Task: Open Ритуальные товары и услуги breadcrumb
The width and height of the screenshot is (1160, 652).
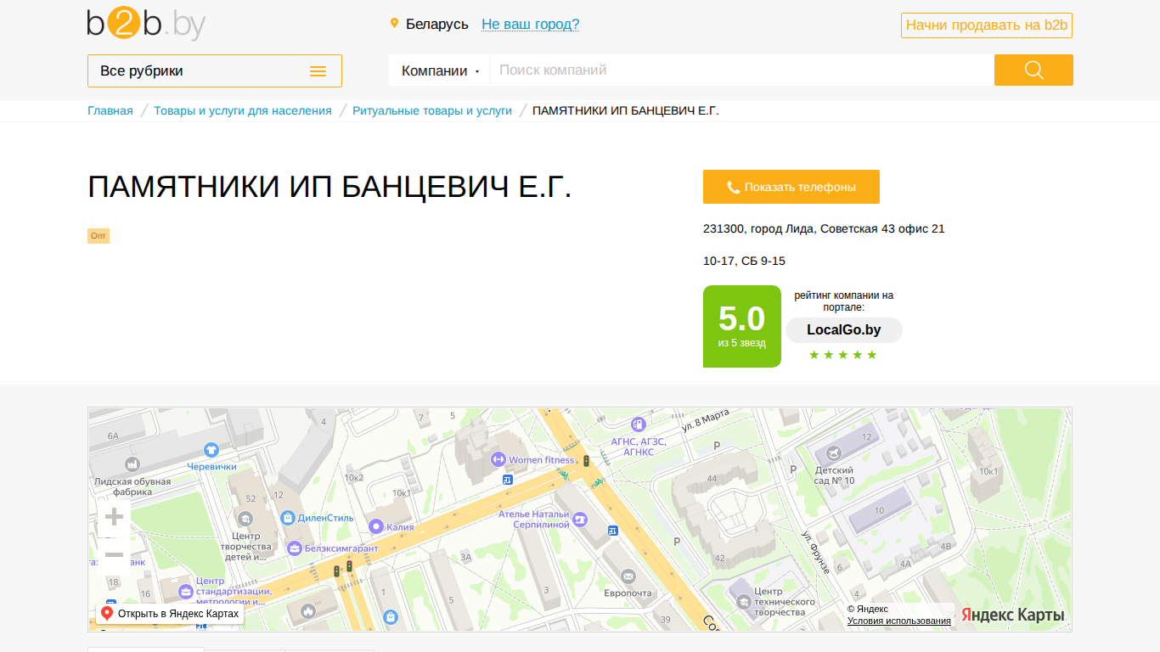Action: point(432,110)
